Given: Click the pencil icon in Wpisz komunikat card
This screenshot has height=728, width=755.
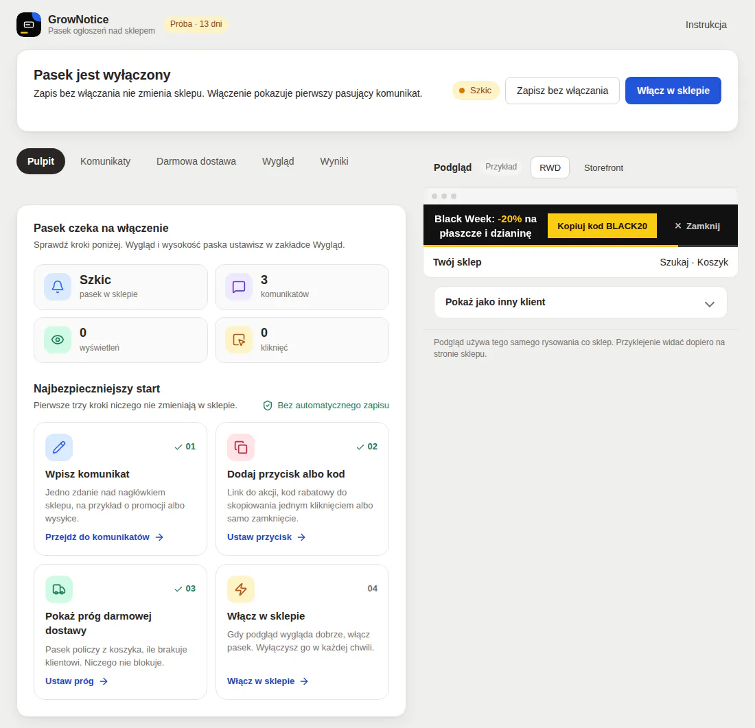Looking at the screenshot, I should pos(59,447).
